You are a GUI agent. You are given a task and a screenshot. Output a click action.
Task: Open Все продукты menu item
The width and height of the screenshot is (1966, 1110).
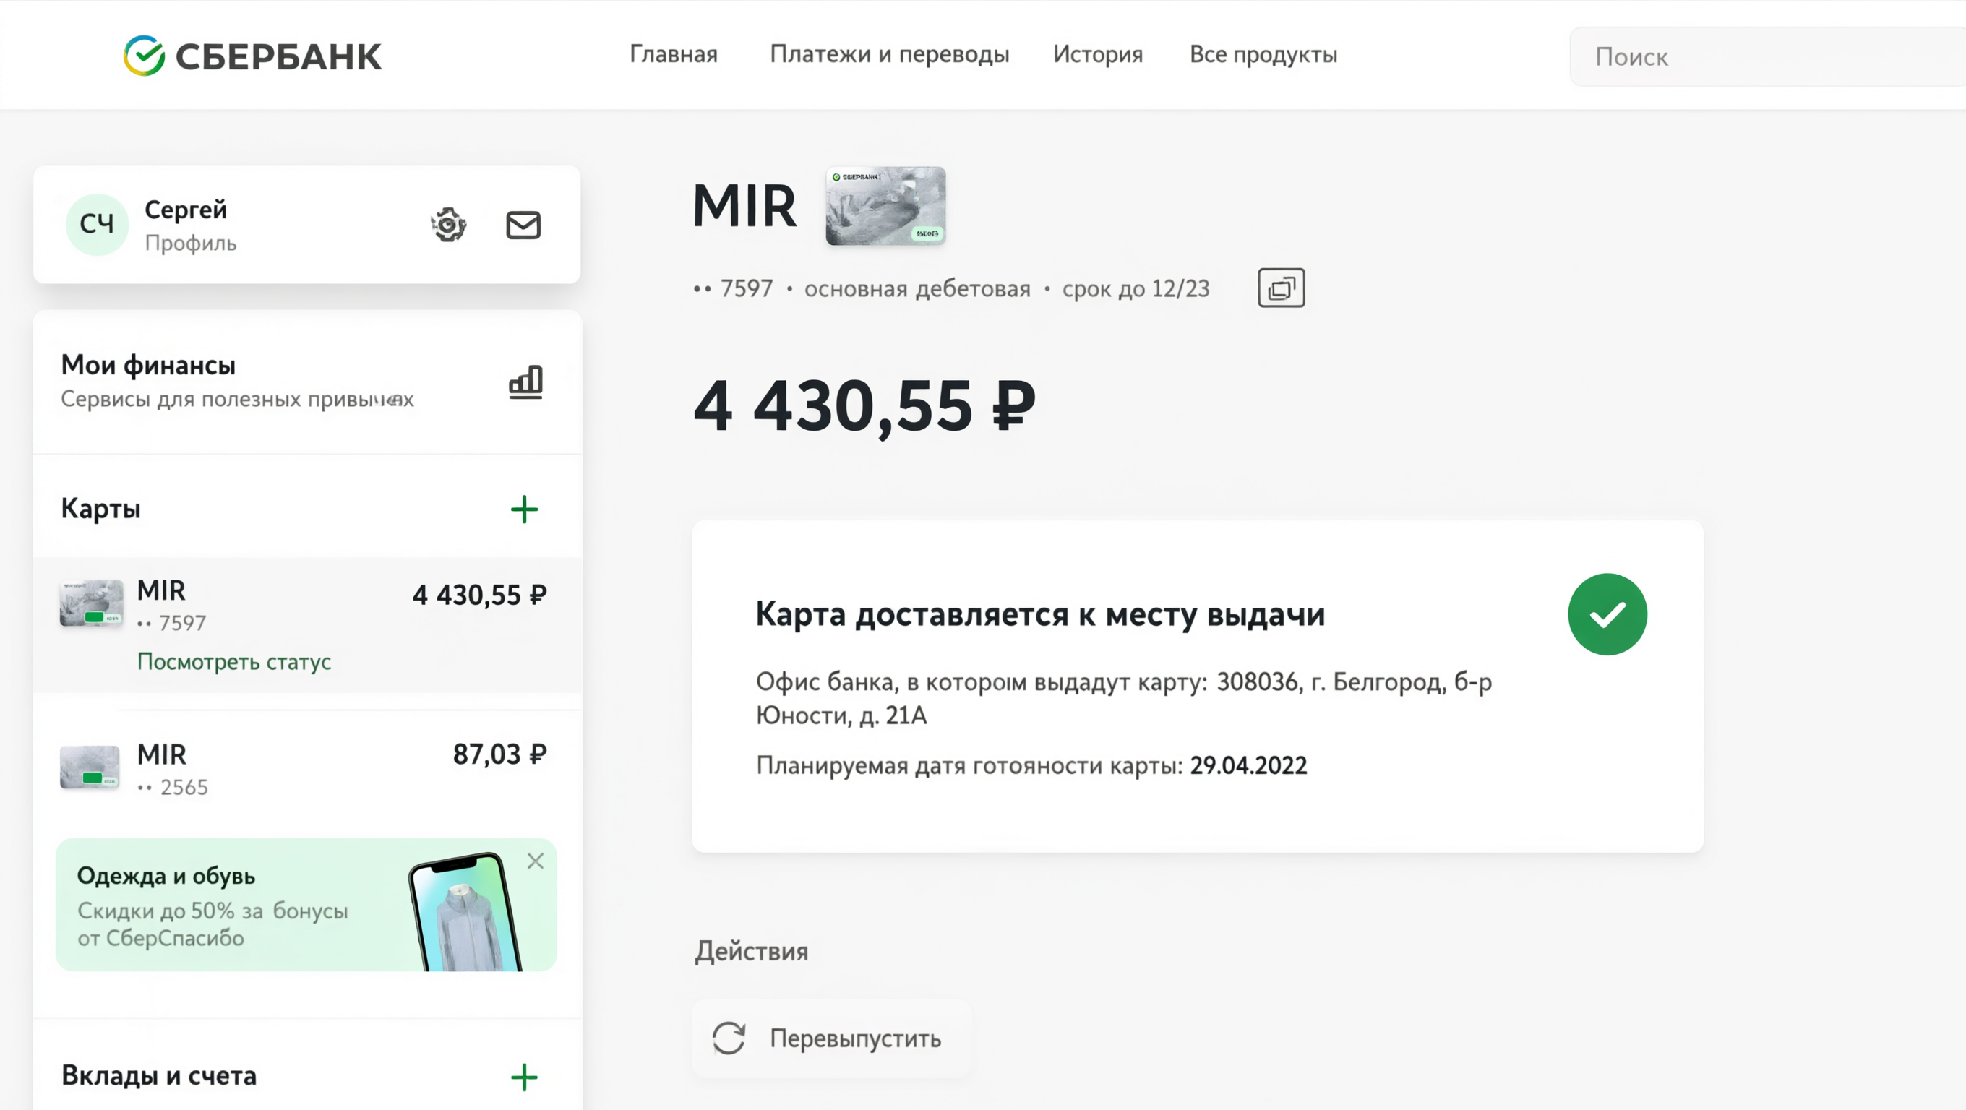click(x=1263, y=54)
